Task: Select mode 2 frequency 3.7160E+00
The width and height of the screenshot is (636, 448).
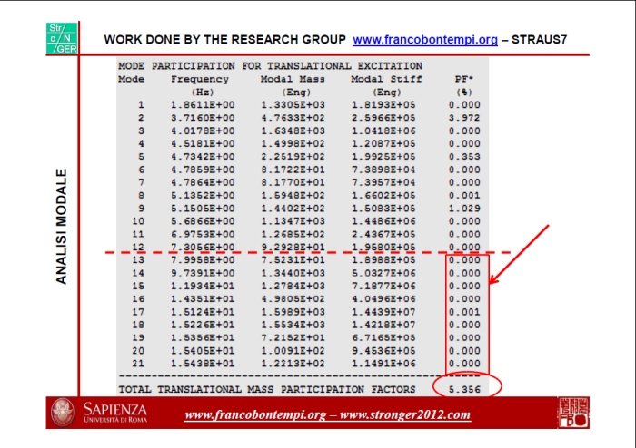Action: [x=202, y=118]
